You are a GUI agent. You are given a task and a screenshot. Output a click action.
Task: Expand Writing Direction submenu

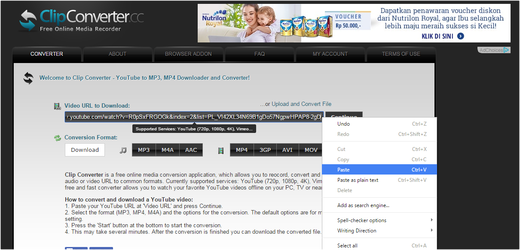pyautogui.click(x=379, y=231)
